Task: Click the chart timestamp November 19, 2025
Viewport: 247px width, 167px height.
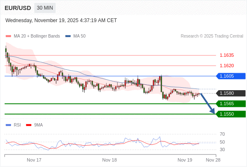Action: tap(61, 20)
